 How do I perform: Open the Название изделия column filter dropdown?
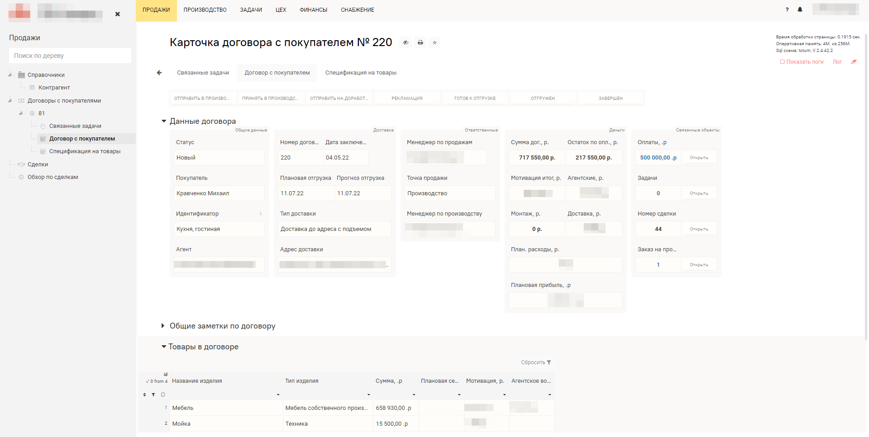[278, 395]
